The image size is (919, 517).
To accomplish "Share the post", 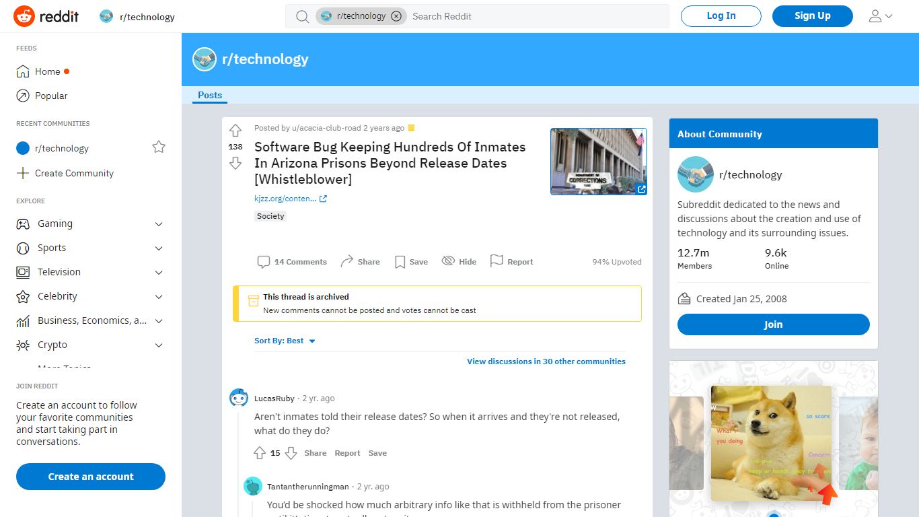I will click(360, 262).
